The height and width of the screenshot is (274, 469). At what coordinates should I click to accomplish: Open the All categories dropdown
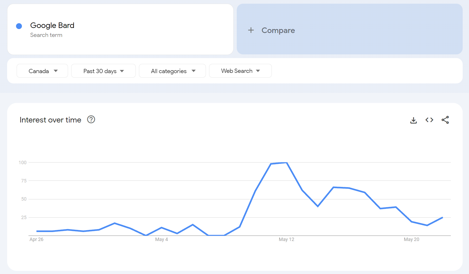pyautogui.click(x=172, y=71)
